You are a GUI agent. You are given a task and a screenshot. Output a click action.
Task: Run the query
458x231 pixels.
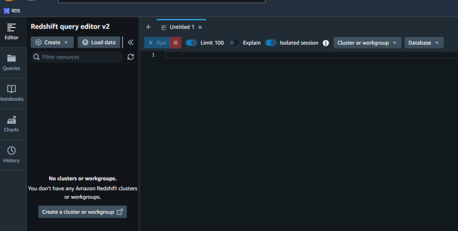click(x=157, y=42)
